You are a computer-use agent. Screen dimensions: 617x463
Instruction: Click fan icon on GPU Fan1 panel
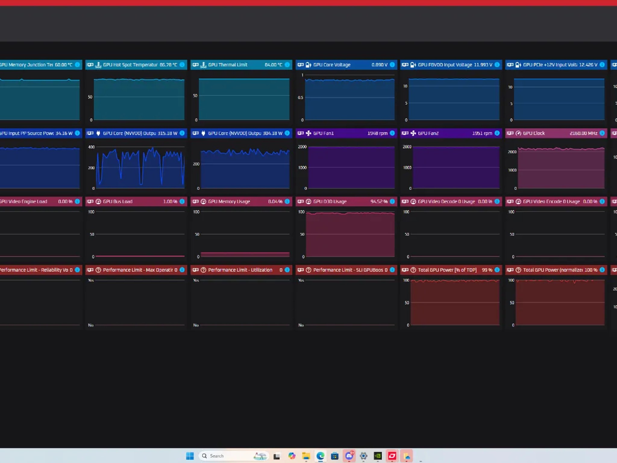click(x=308, y=133)
